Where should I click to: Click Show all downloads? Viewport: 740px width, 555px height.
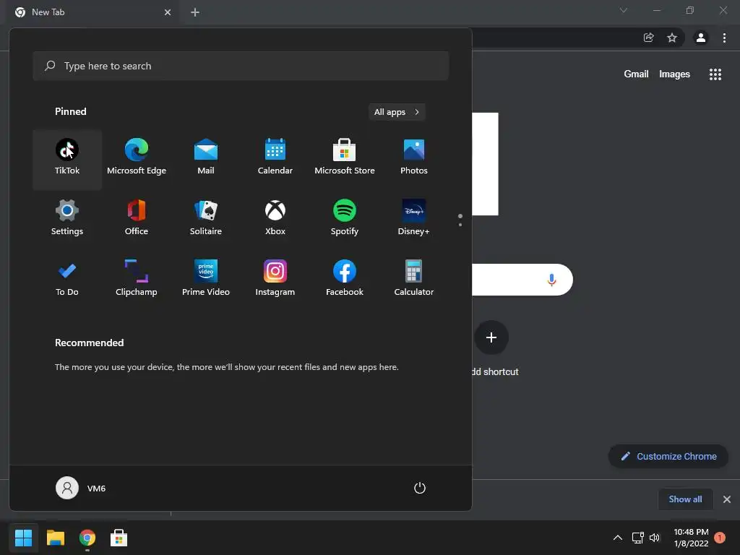pyautogui.click(x=685, y=499)
